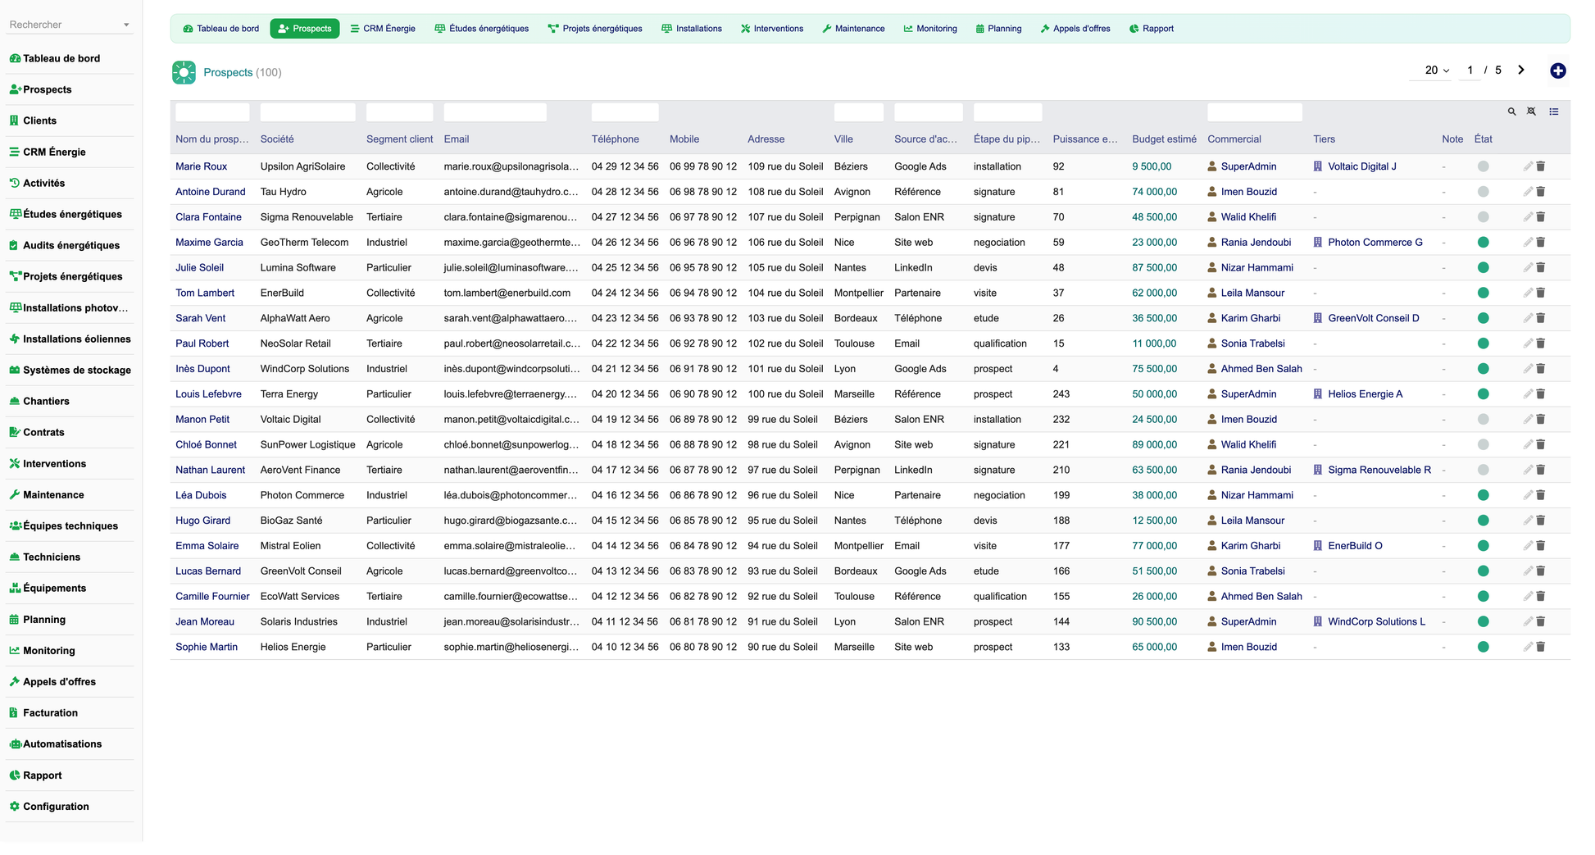Viewport: 1595px width, 855px height.
Task: Toggle the green state dot for Léa Dubois
Action: point(1483,495)
